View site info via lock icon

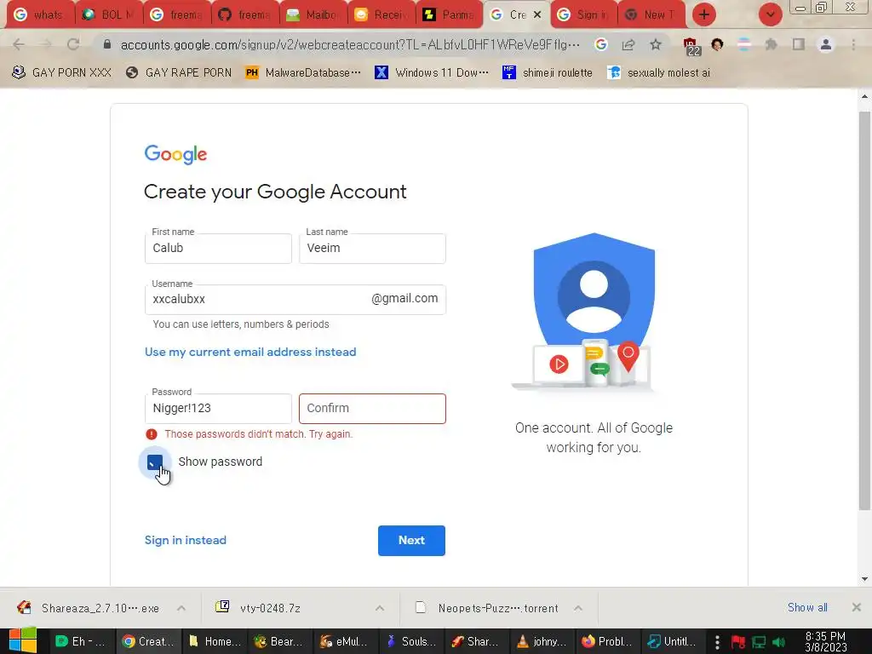(x=107, y=44)
